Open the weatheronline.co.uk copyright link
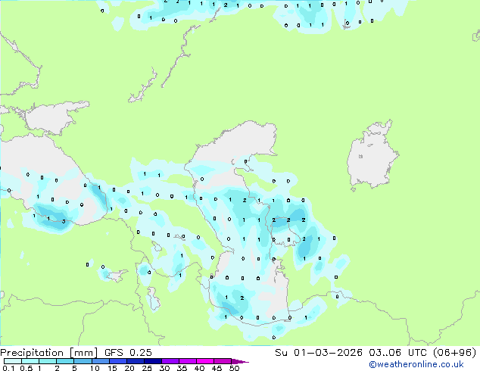The height and width of the screenshot is (371, 480). [x=416, y=364]
